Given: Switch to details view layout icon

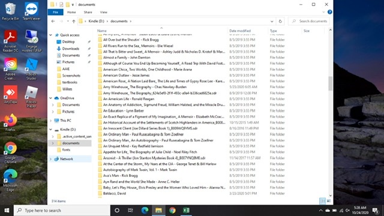Looking at the screenshot, I should point(323,201).
